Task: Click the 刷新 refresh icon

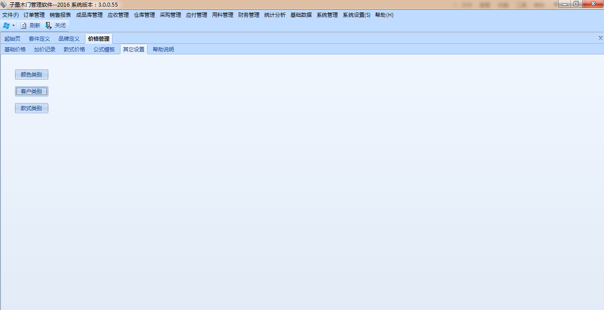Action: [x=24, y=26]
